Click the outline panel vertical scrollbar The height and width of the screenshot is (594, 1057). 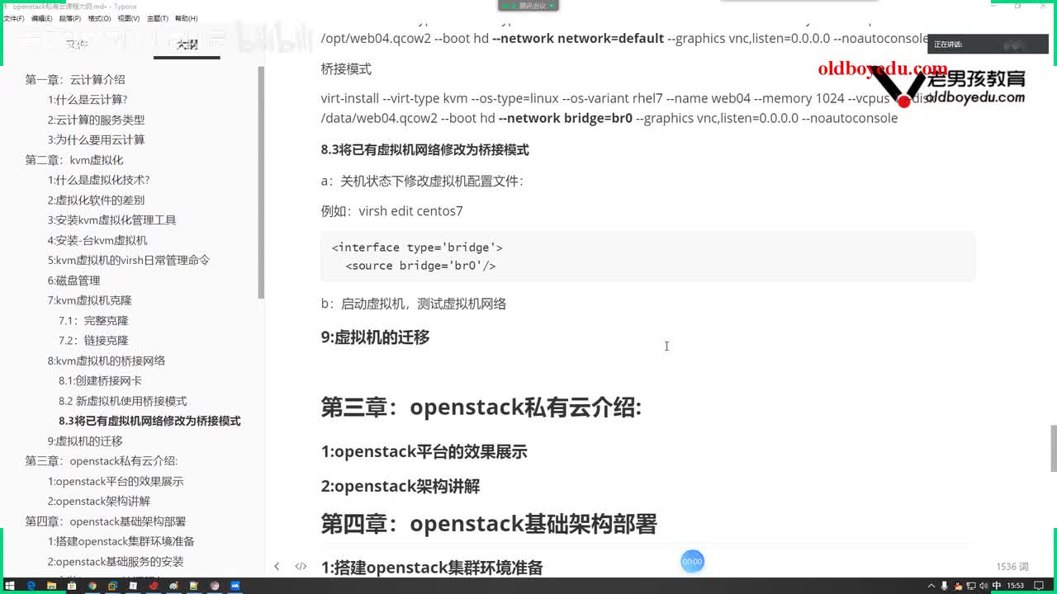tap(261, 181)
